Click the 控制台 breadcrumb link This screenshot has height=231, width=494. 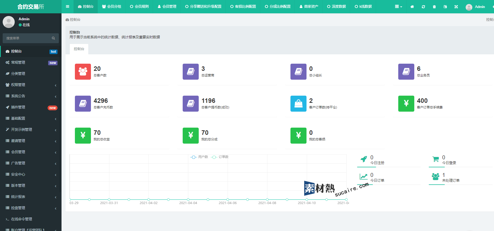point(73,20)
